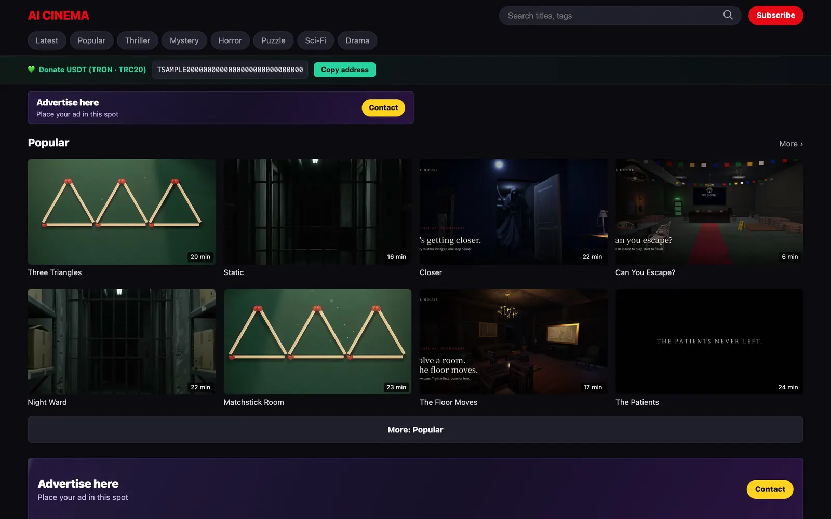This screenshot has height=519, width=831.
Task: Open the Static video thumbnail
Action: pos(317,212)
